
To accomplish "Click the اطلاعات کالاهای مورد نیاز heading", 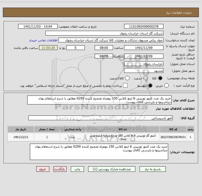I will point(175,109).
